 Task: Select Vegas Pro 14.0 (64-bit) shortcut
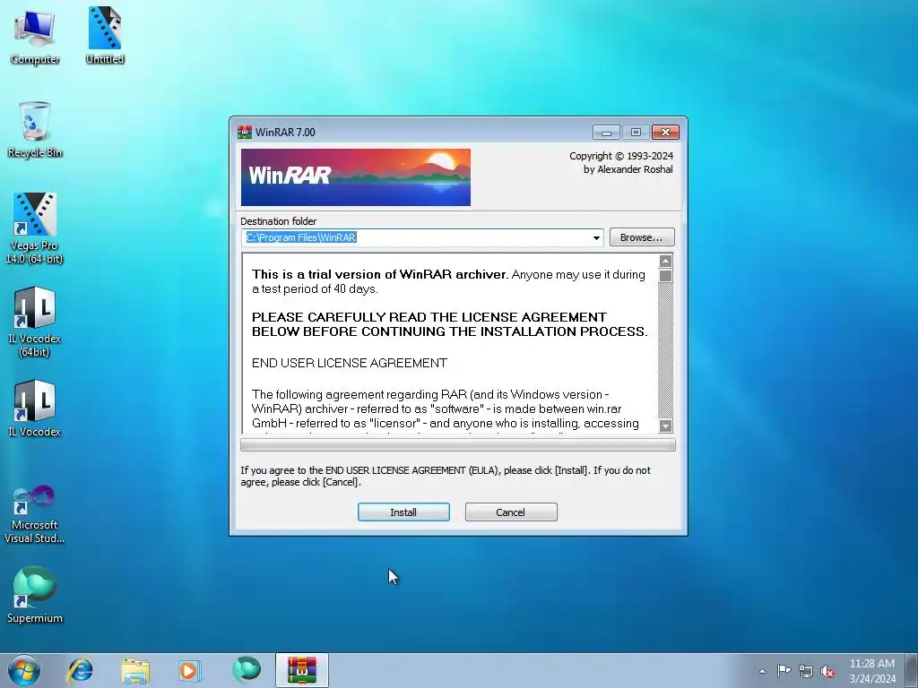pyautogui.click(x=35, y=228)
